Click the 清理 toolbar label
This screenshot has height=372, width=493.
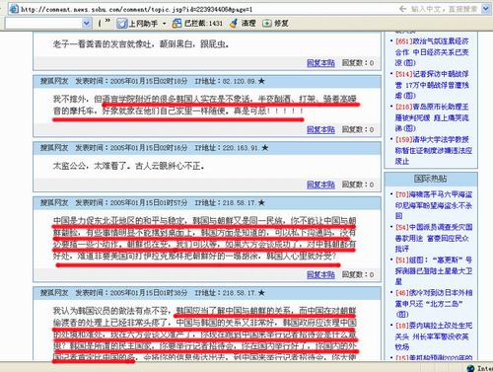coord(248,23)
